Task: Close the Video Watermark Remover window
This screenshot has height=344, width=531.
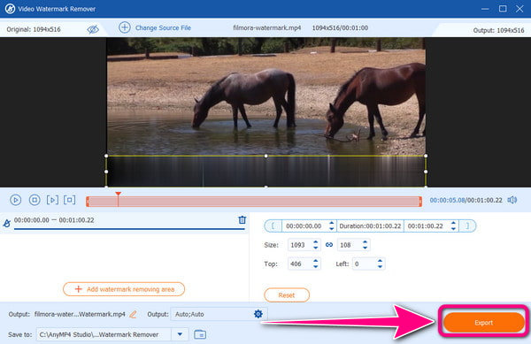Action: (x=519, y=9)
